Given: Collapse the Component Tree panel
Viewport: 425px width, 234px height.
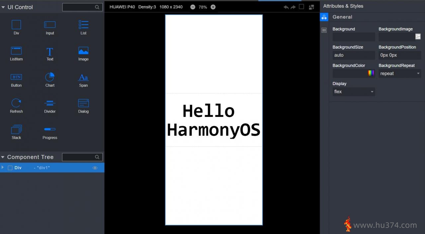Looking at the screenshot, I should pyautogui.click(x=3, y=157).
